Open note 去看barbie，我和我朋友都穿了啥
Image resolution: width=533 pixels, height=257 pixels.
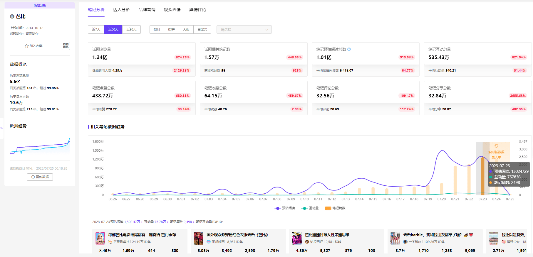point(438,235)
